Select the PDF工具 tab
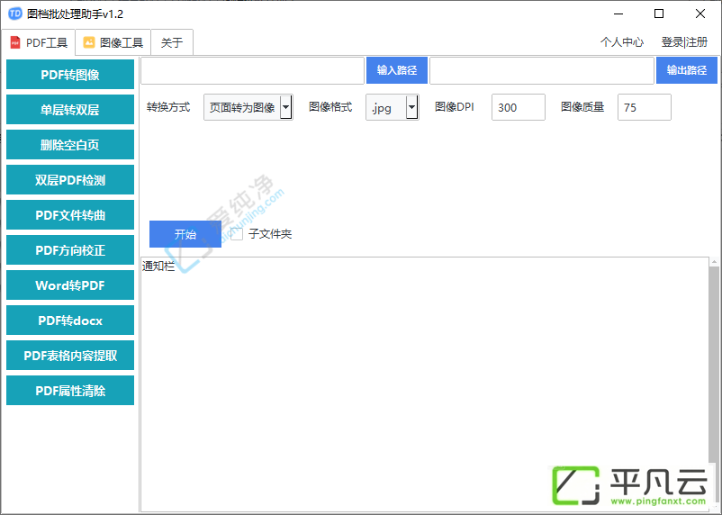Image resolution: width=722 pixels, height=515 pixels. 38,42
